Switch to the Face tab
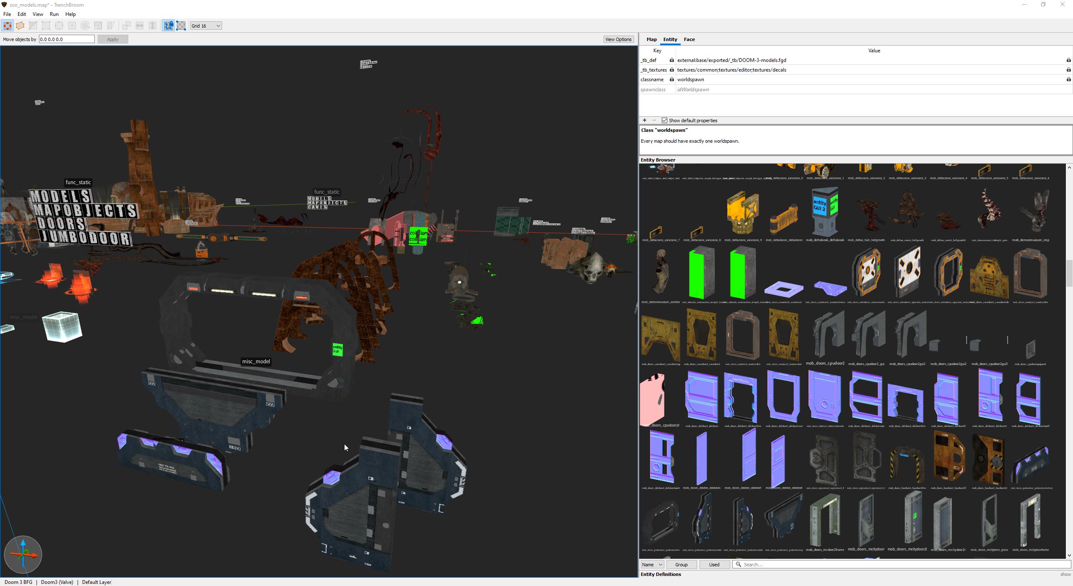 click(689, 39)
